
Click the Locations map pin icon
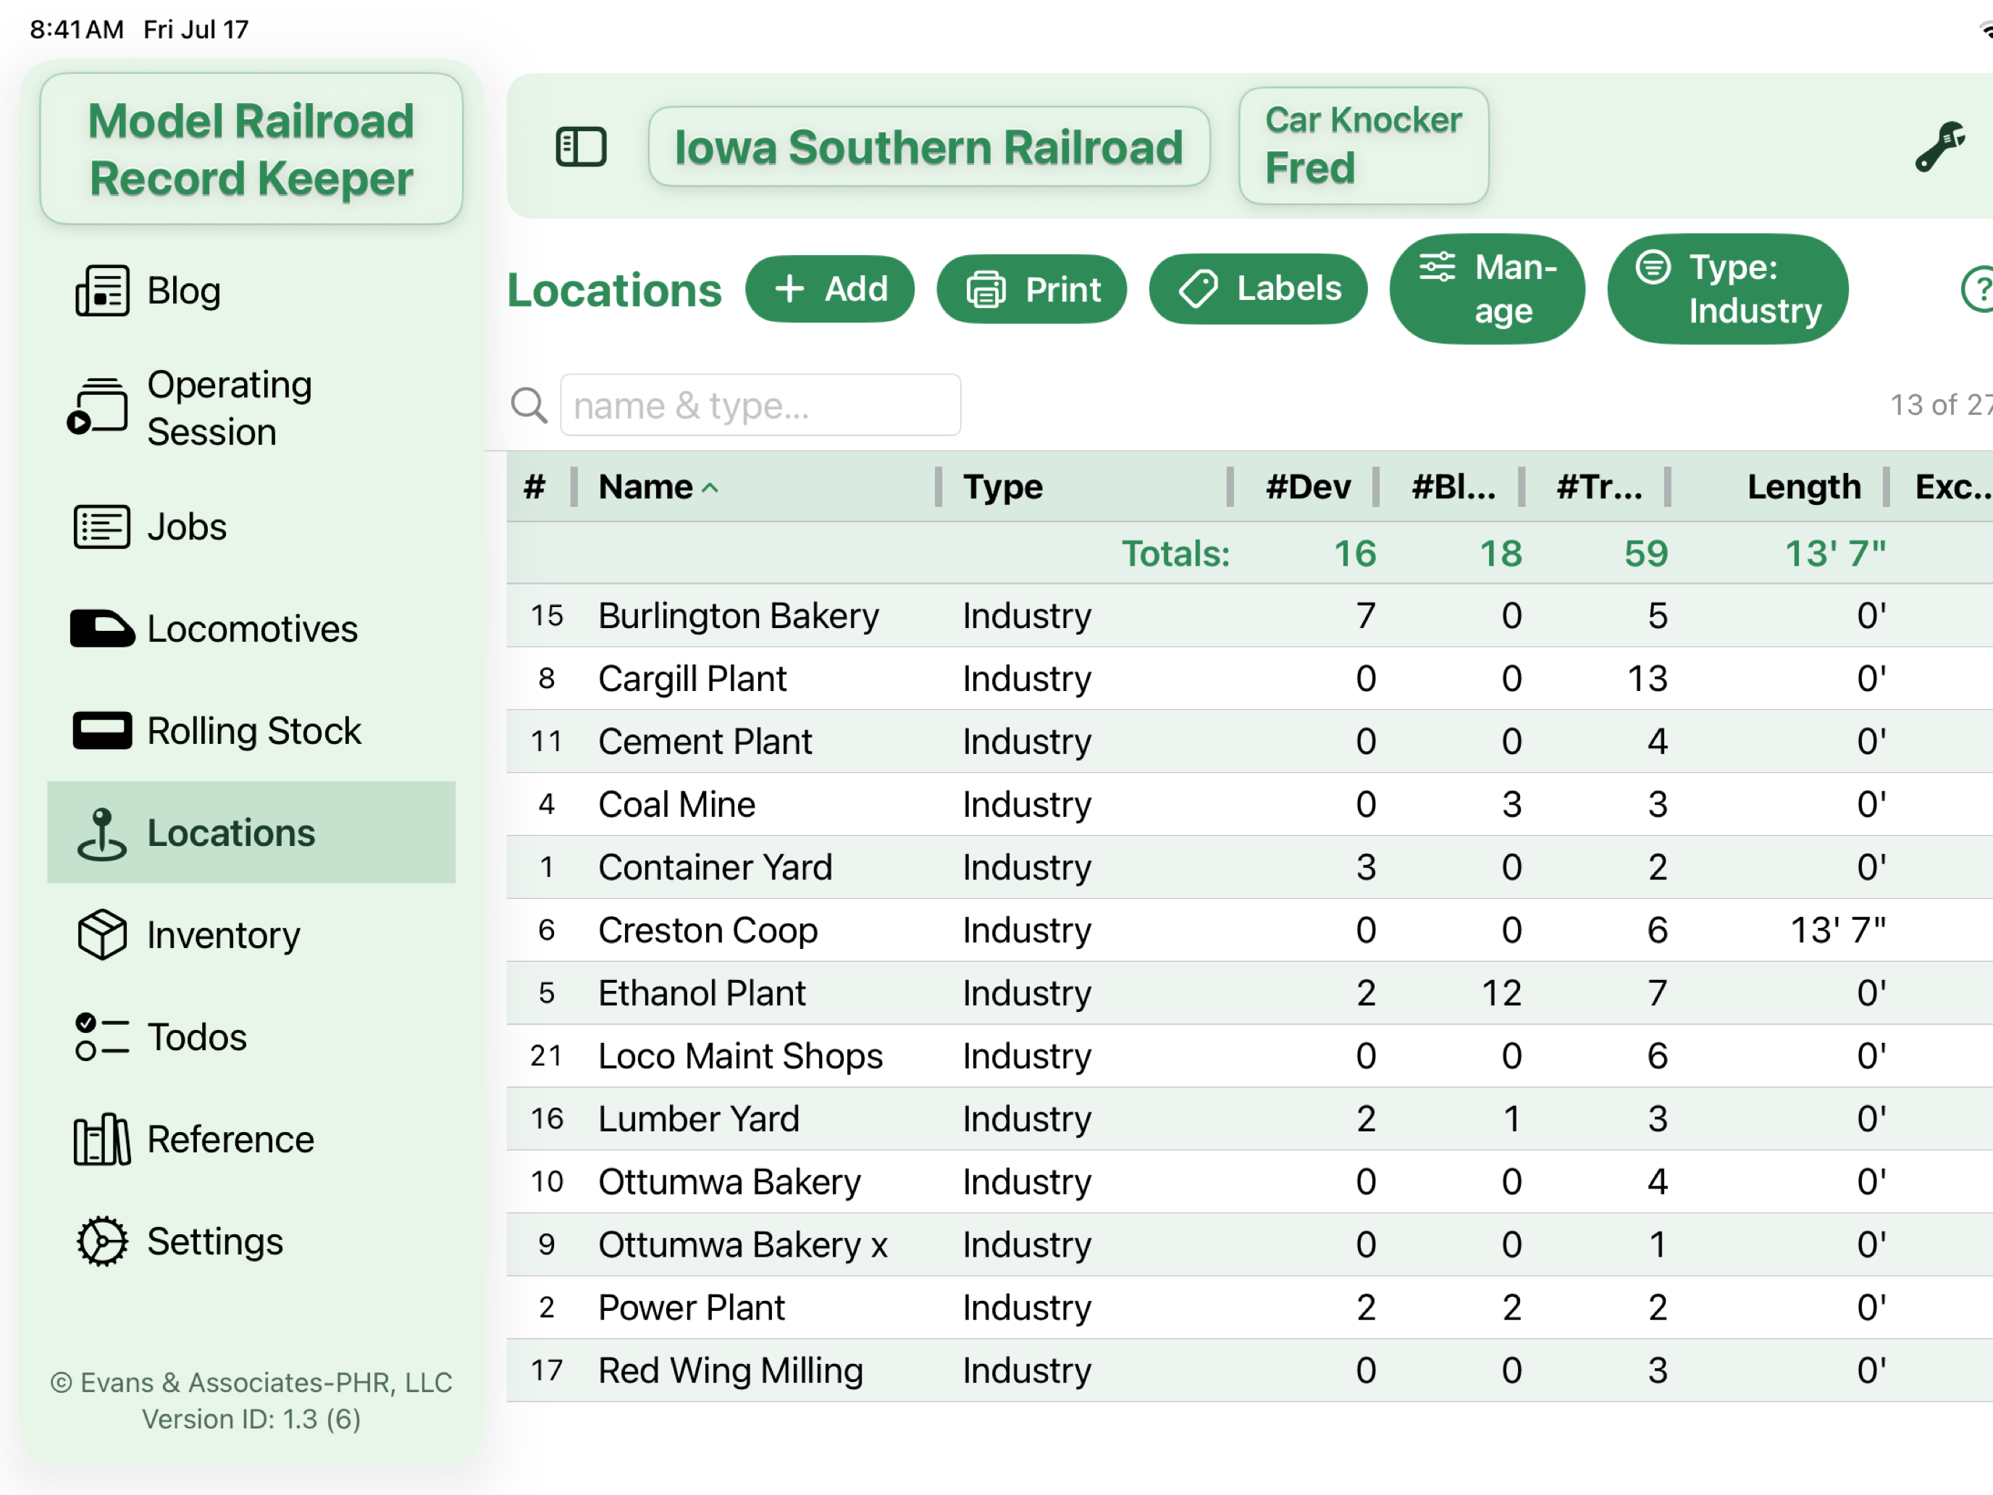(x=102, y=834)
